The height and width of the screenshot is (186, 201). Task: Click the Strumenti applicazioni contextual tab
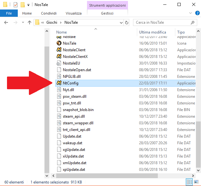[x=107, y=5]
